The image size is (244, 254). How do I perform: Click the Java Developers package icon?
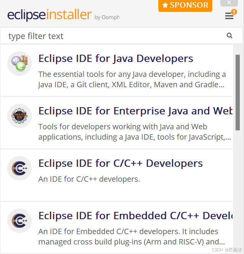[x=20, y=63]
